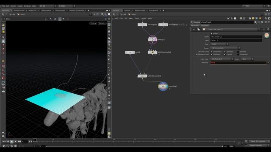Image resolution: width=271 pixels, height=152 pixels.
Task: Open the visualizer selector dropdown
Action: point(231,30)
